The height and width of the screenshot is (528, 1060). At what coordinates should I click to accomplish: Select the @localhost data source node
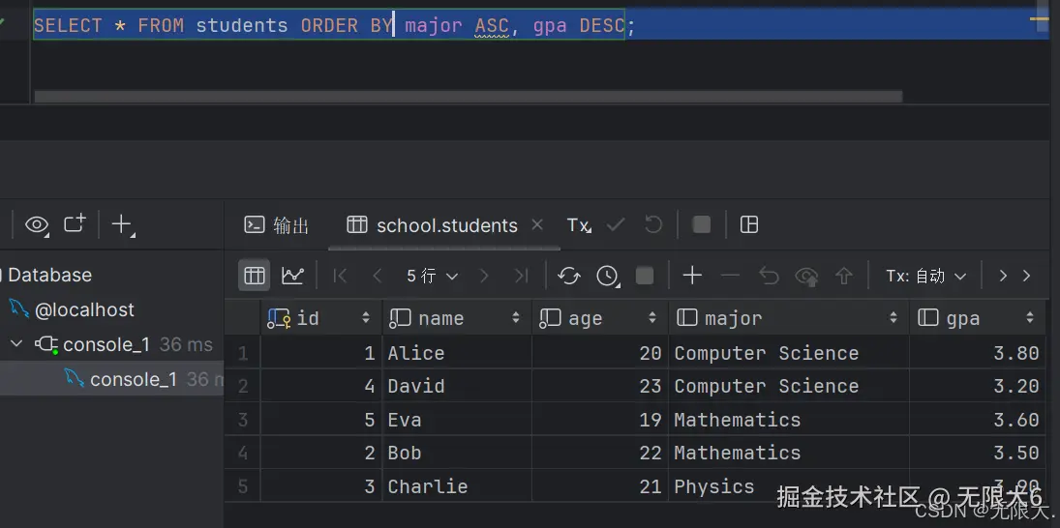click(x=84, y=309)
